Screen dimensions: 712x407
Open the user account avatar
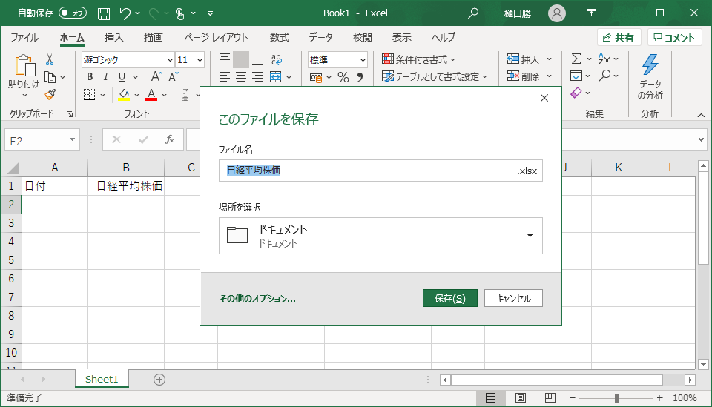point(557,13)
